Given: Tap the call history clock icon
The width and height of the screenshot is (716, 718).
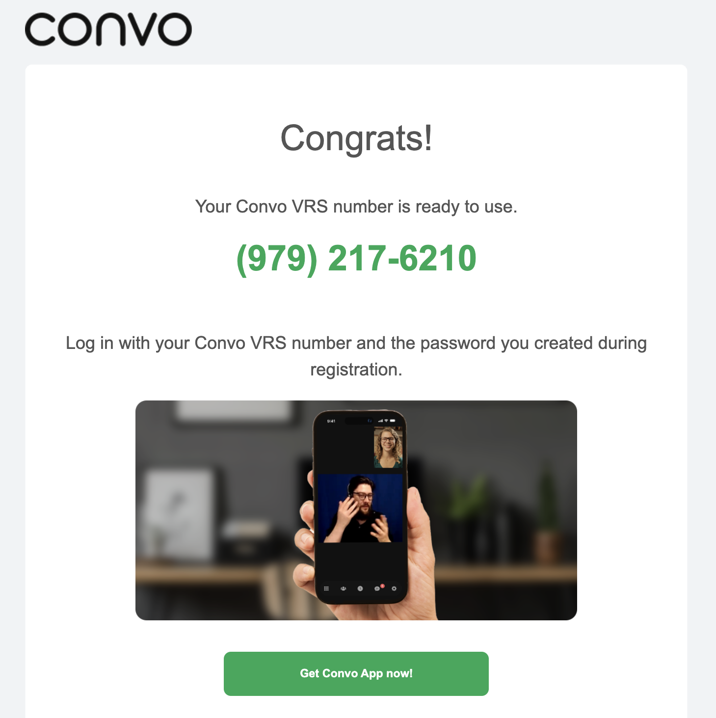Looking at the screenshot, I should tap(360, 588).
